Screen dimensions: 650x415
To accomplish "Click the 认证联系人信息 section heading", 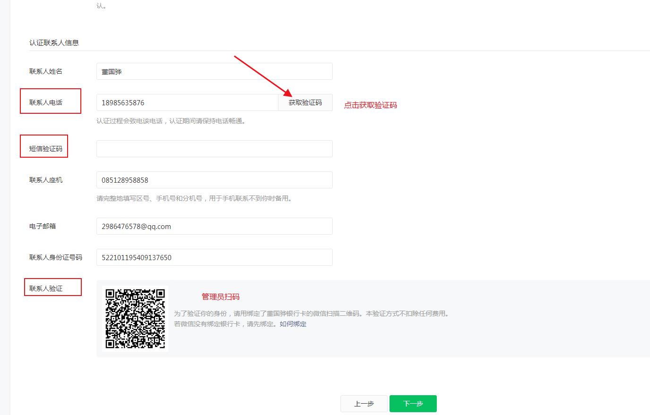I will click(x=54, y=42).
